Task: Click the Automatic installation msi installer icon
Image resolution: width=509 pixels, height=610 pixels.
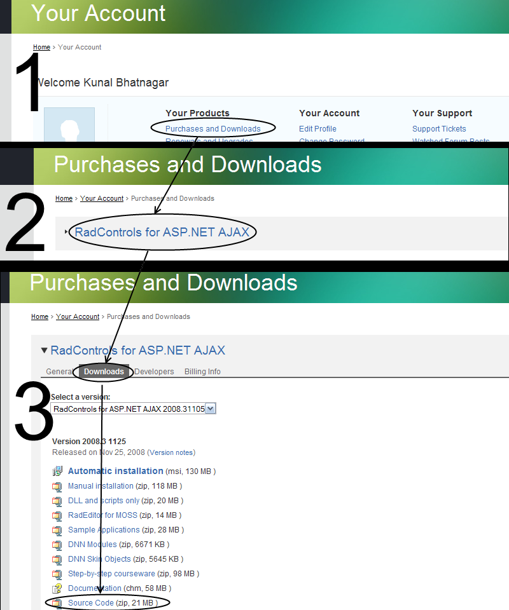Action: pyautogui.click(x=57, y=471)
